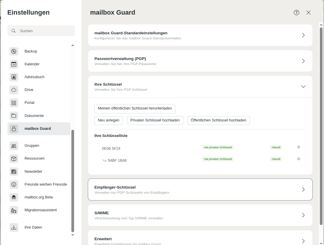Click sidebar scrollbar down arrow

pyautogui.click(x=73, y=235)
